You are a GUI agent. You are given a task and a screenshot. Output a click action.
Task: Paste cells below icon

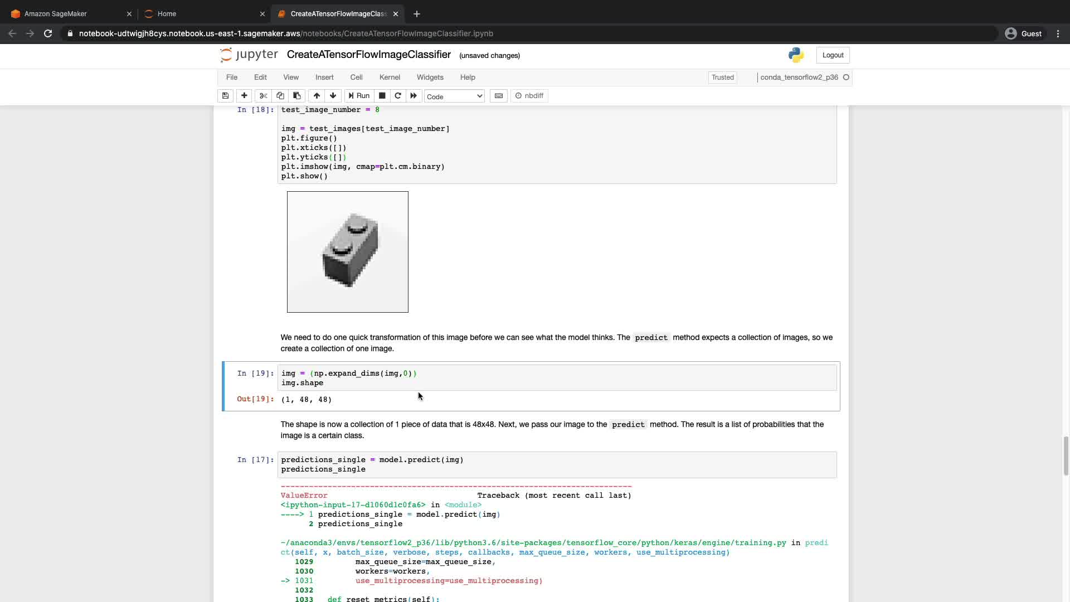coord(297,96)
